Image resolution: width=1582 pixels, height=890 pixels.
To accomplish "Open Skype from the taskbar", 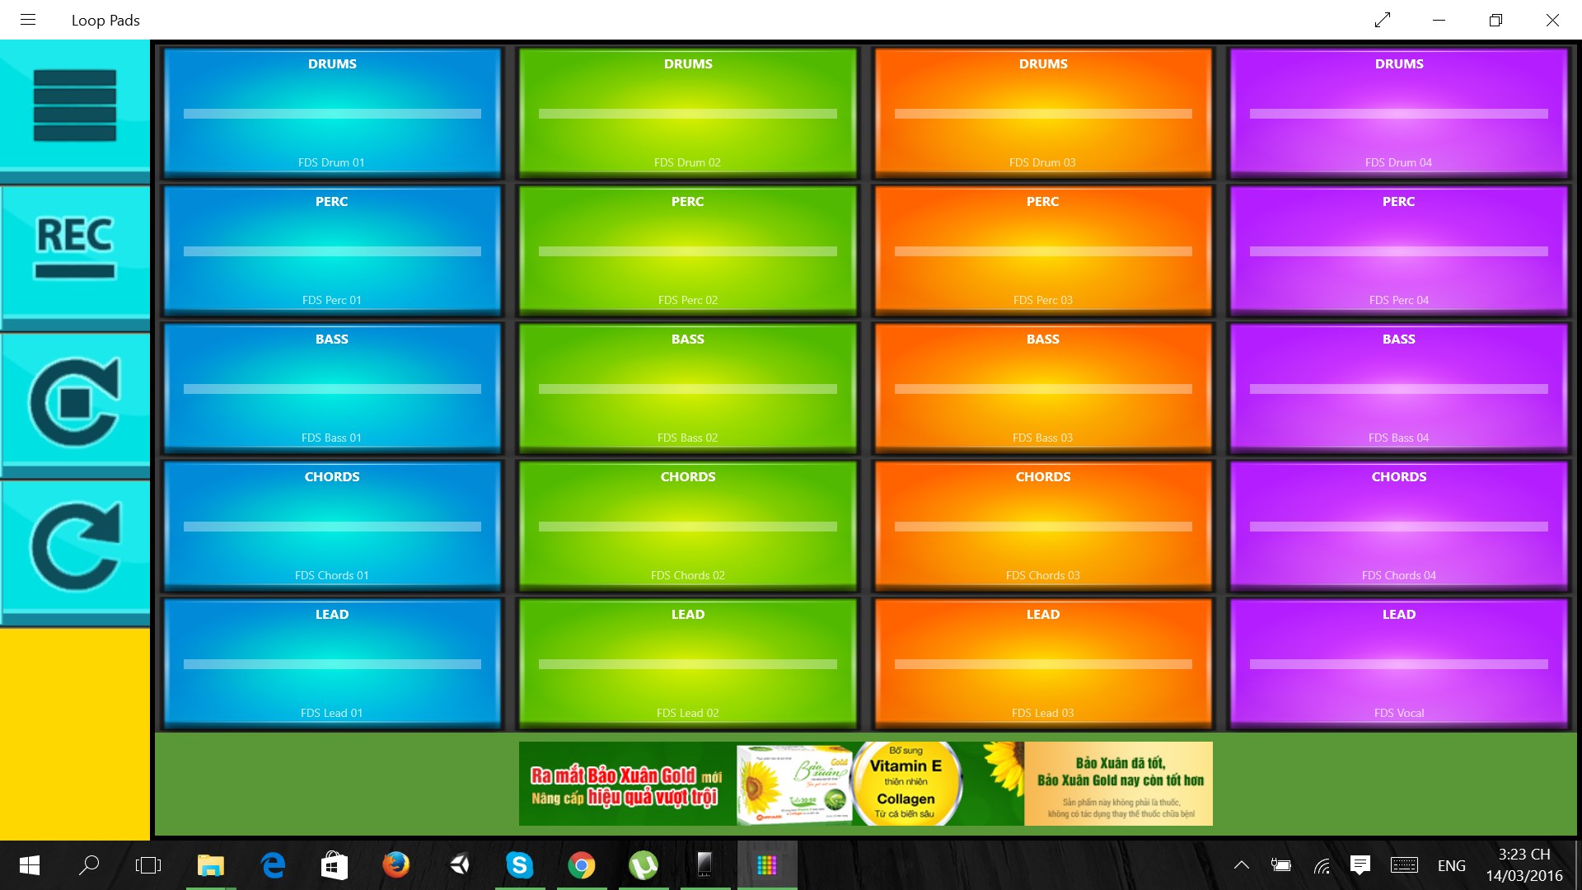I will pyautogui.click(x=520, y=865).
